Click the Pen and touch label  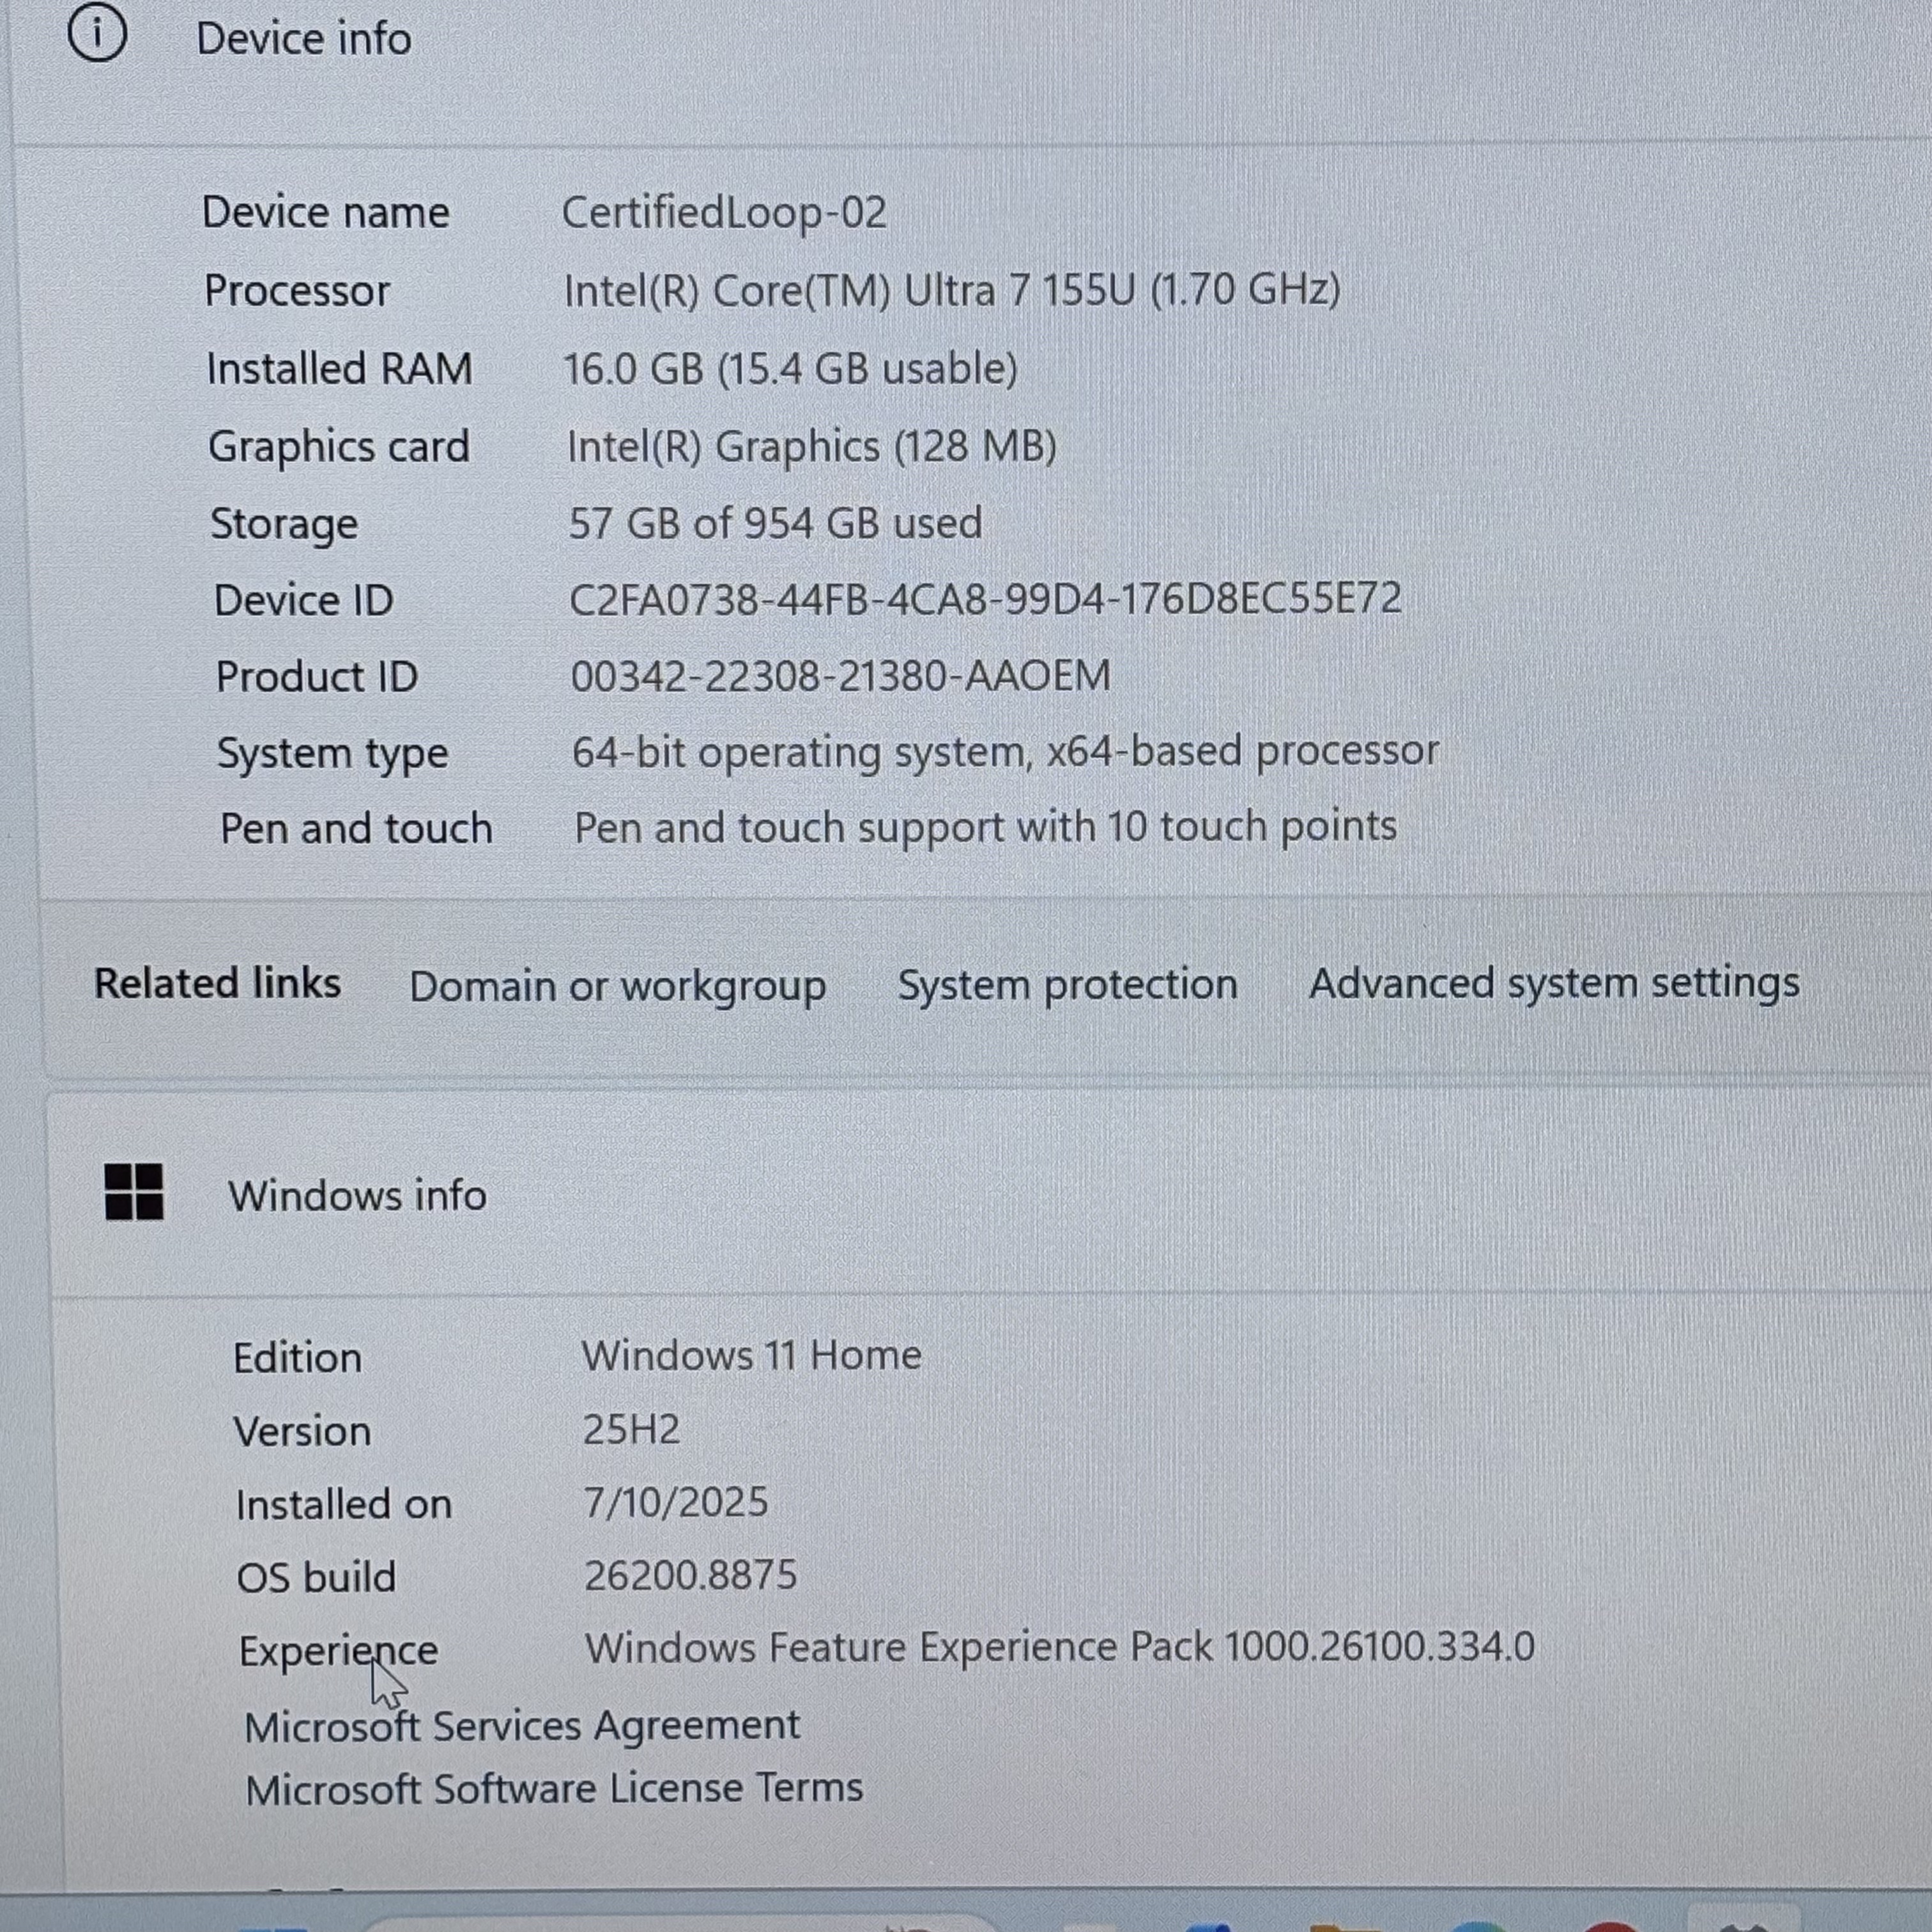click(357, 829)
